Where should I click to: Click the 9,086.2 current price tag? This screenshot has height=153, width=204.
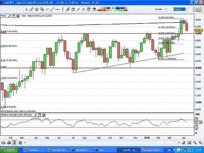pyautogui.click(x=199, y=31)
